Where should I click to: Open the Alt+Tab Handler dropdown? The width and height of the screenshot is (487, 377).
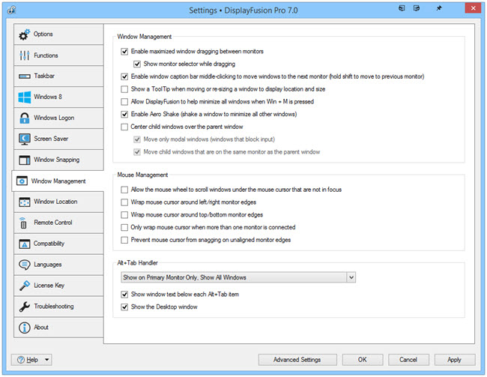click(x=238, y=277)
